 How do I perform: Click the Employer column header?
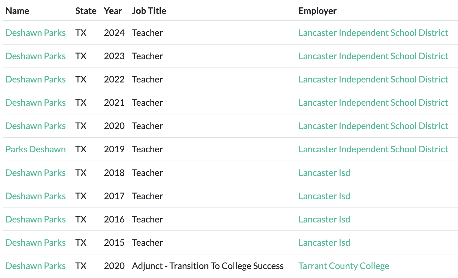[x=317, y=11]
